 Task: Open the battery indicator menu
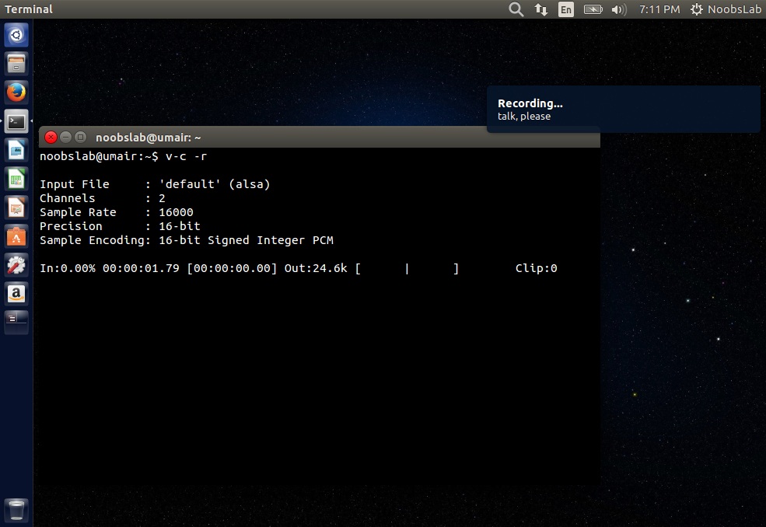[593, 9]
